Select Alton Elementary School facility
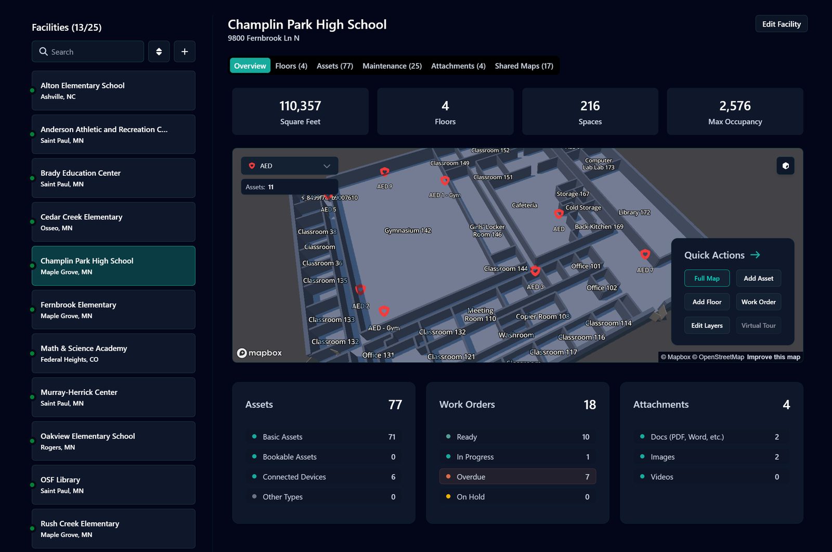 113,90
